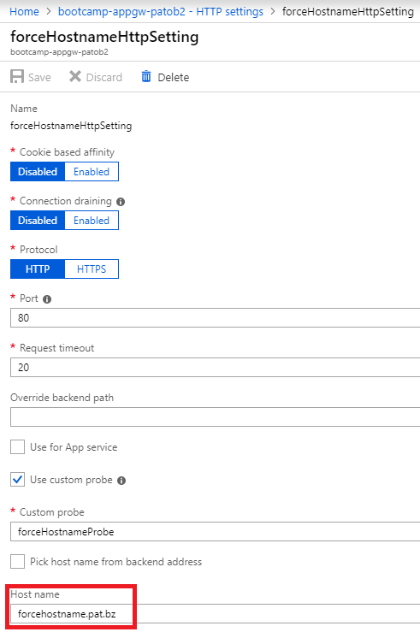Go to Home breadcrumb link
Screen dimensions: 420x632
pos(24,11)
